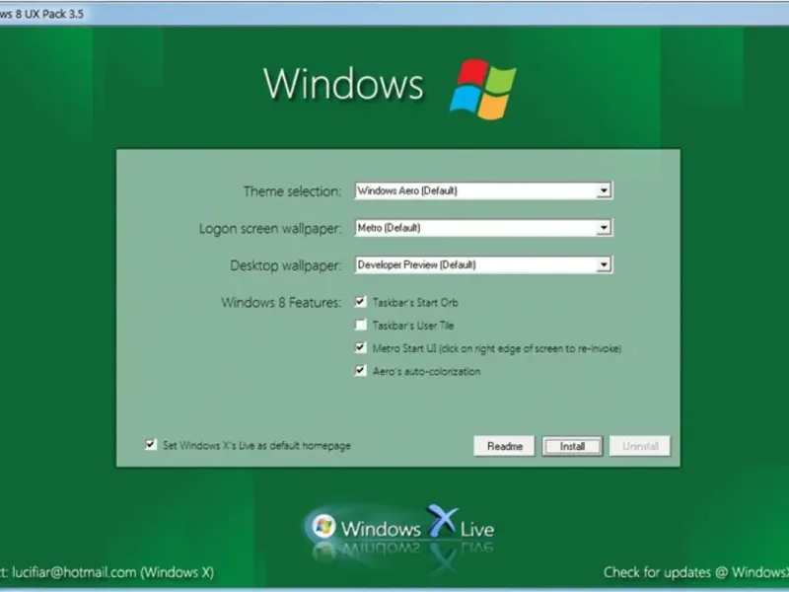The height and width of the screenshot is (592, 789).
Task: Toggle Aero's auto-colorization checkbox
Action: tap(360, 371)
